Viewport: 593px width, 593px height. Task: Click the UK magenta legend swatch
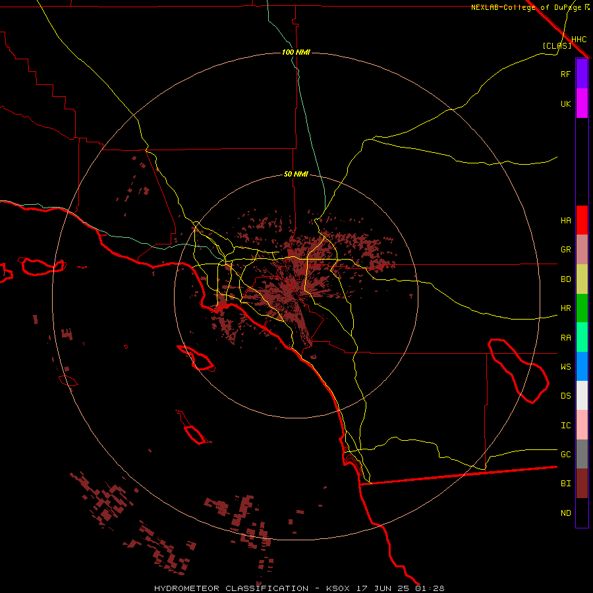[582, 103]
